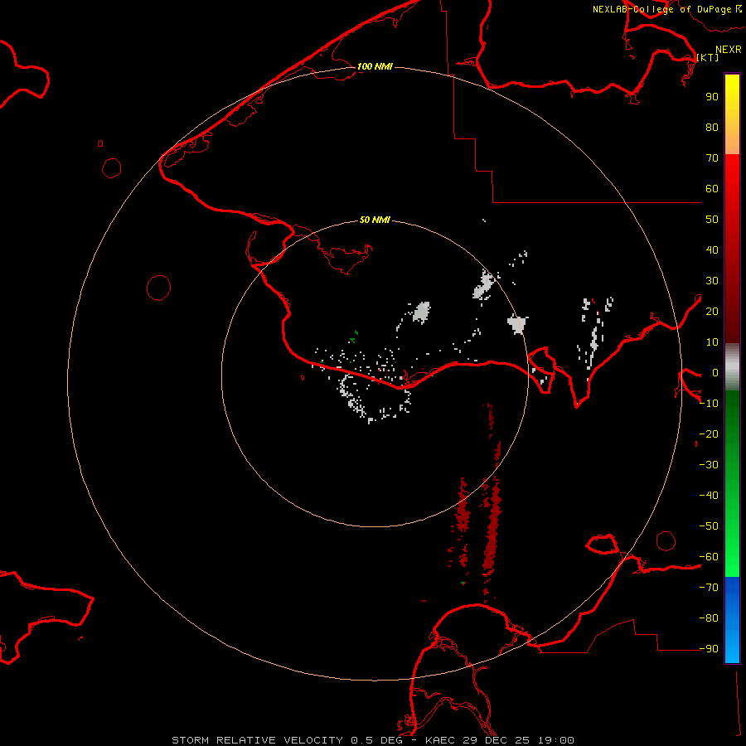The image size is (746, 746).
Task: Click the 60 value on the velocity scale
Action: (x=712, y=188)
